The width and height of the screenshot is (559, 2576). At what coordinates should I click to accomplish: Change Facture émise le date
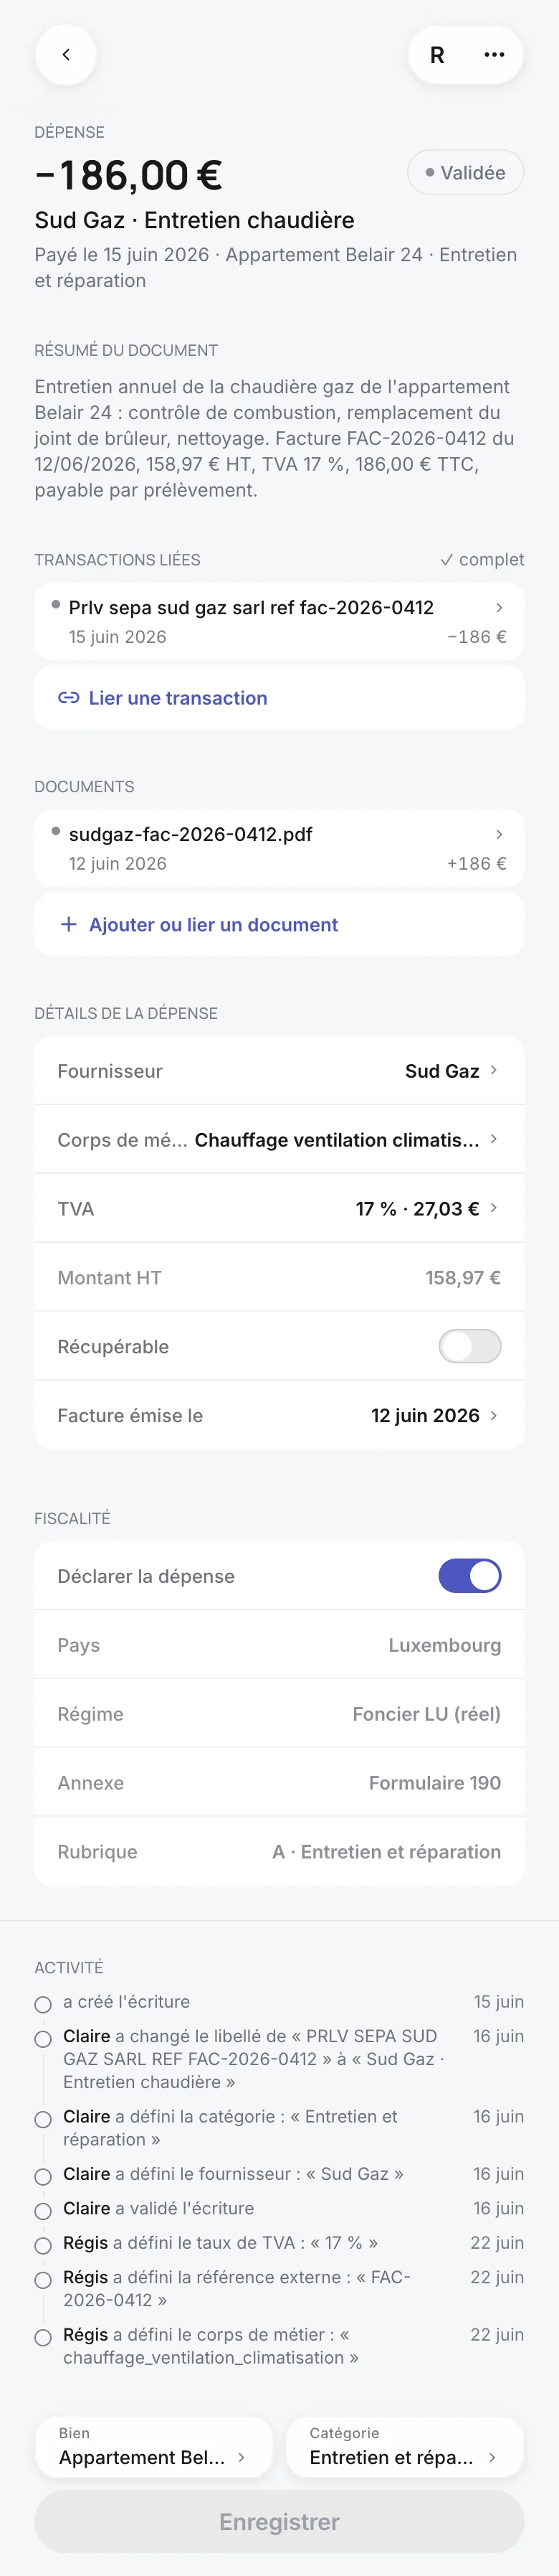tap(279, 1416)
